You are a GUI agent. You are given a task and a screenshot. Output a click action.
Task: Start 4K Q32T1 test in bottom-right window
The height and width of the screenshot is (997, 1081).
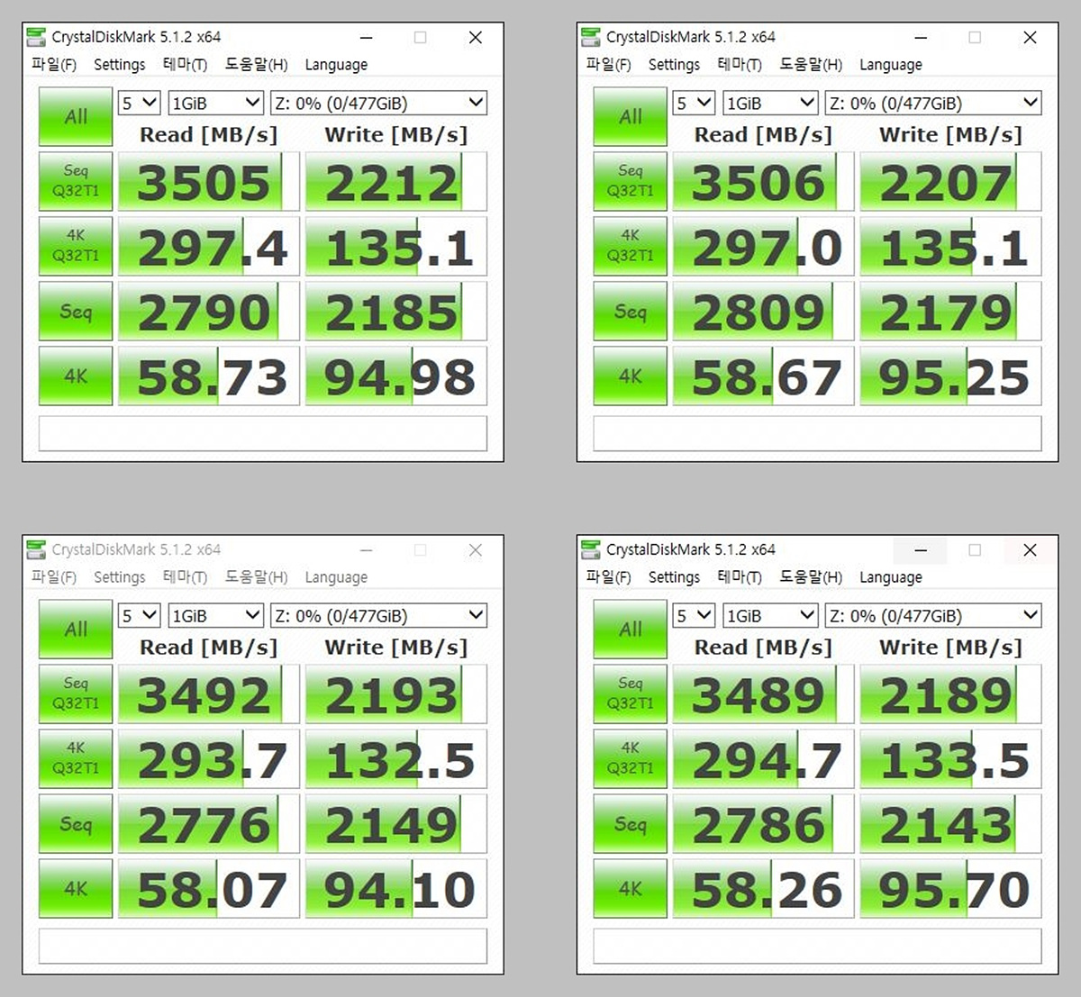coord(631,758)
